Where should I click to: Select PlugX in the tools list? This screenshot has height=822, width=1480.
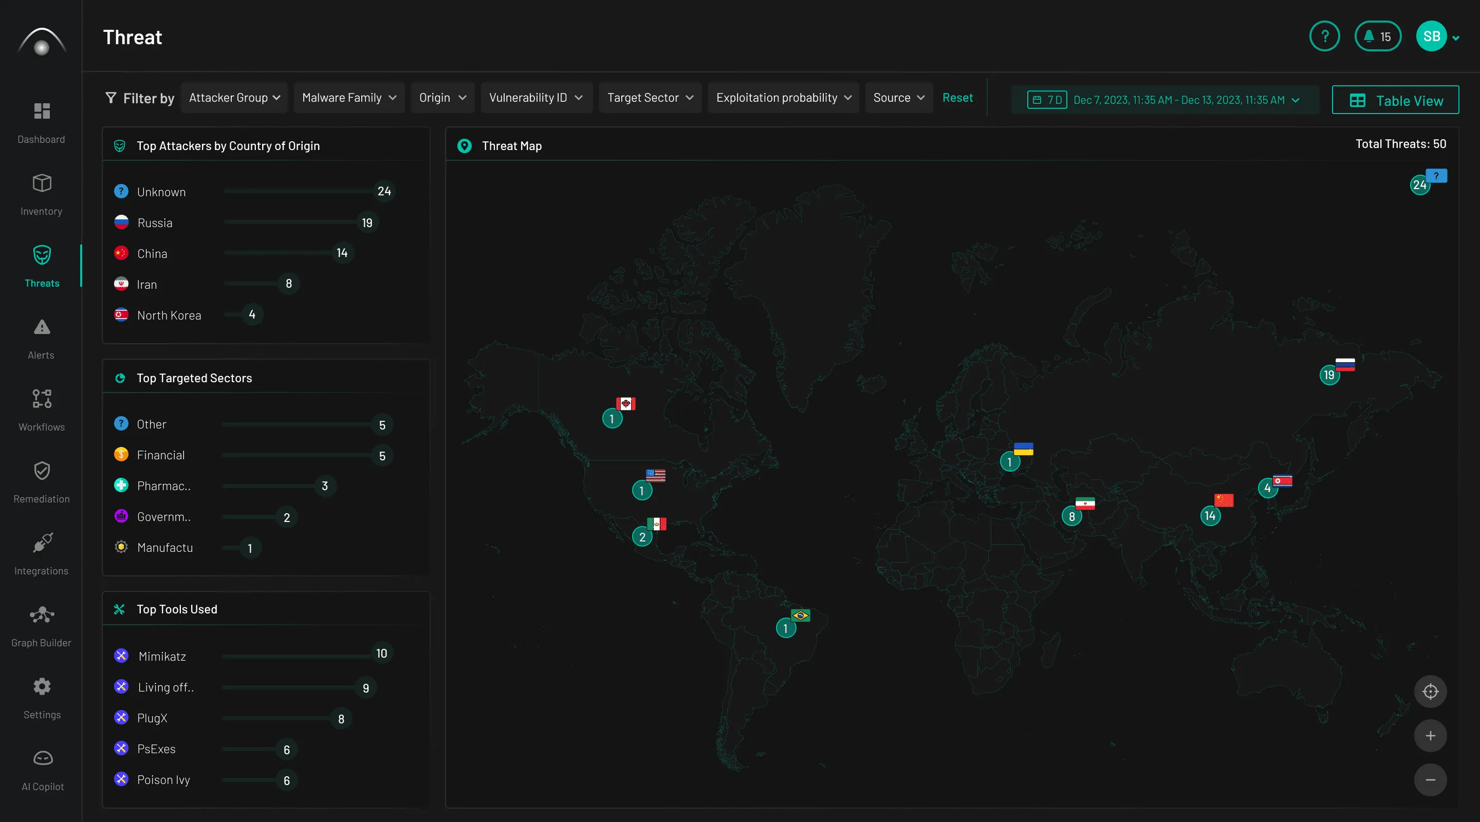[233, 718]
